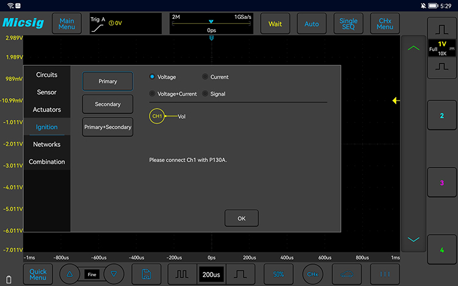458x286 pixels.
Task: Tap the small pulse voltage-scale icon
Action: pos(442,67)
